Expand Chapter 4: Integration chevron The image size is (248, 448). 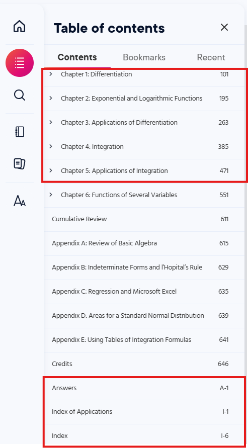click(x=51, y=146)
